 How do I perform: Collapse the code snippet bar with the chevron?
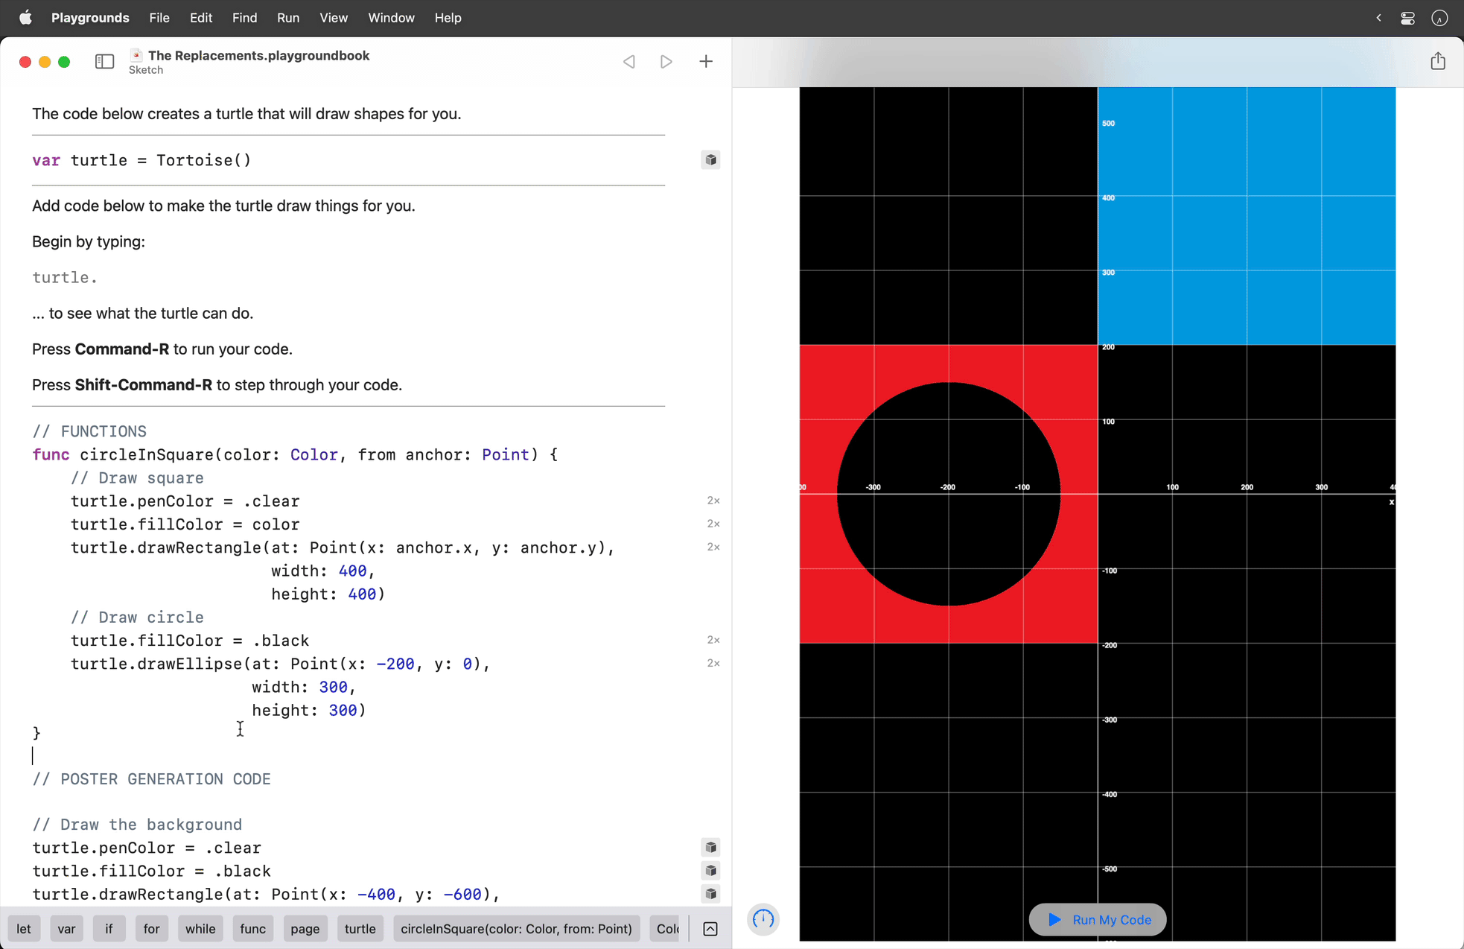click(x=710, y=928)
